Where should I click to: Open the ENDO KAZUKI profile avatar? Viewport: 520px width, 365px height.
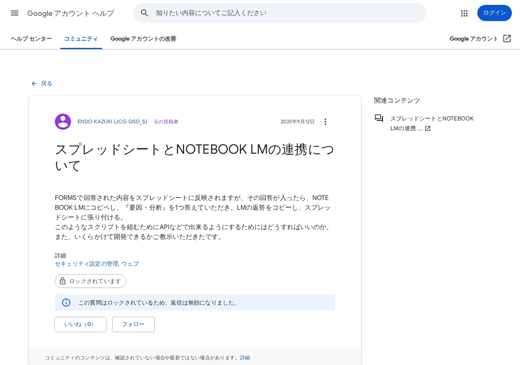tap(63, 122)
